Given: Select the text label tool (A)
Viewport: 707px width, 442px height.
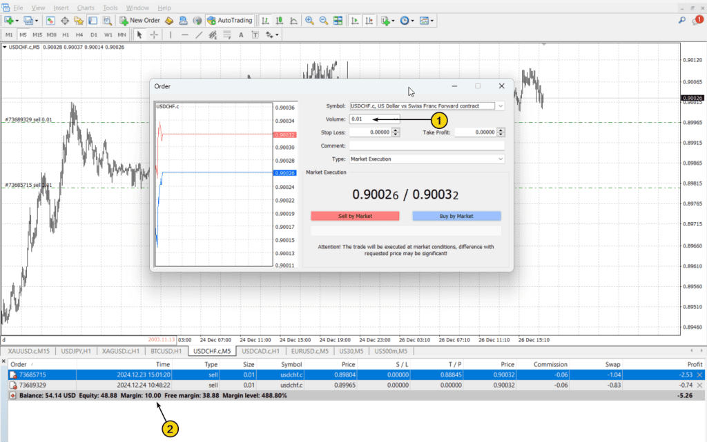Looking at the screenshot, I should [242, 34].
